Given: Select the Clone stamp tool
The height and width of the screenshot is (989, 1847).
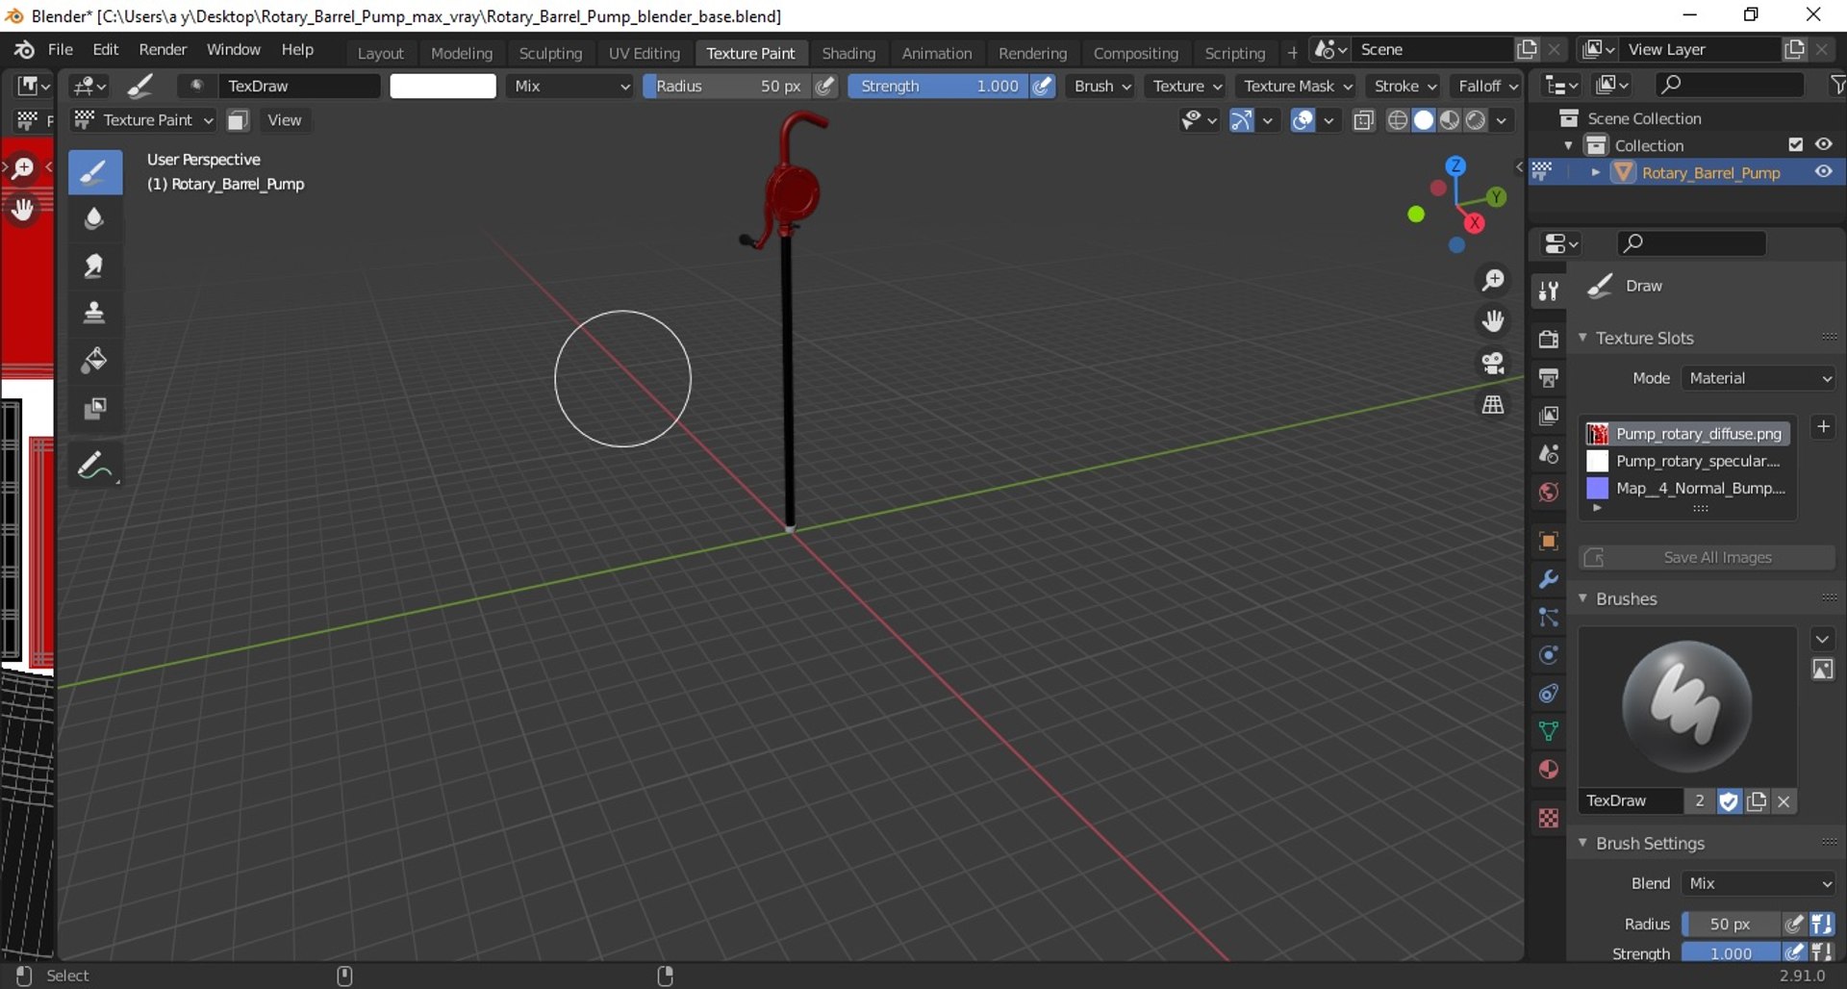Looking at the screenshot, I should point(94,314).
